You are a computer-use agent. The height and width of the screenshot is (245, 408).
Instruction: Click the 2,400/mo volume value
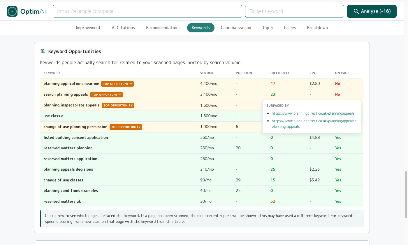tap(209, 94)
